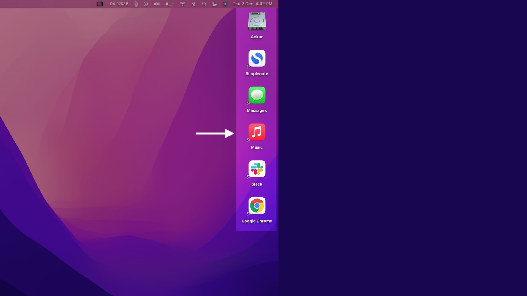Click the "Google Chrome" label text
This screenshot has height=296, width=527.
tap(257, 221)
